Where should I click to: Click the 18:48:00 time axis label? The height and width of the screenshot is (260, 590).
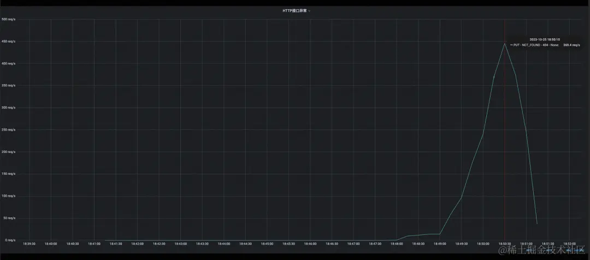pos(397,244)
